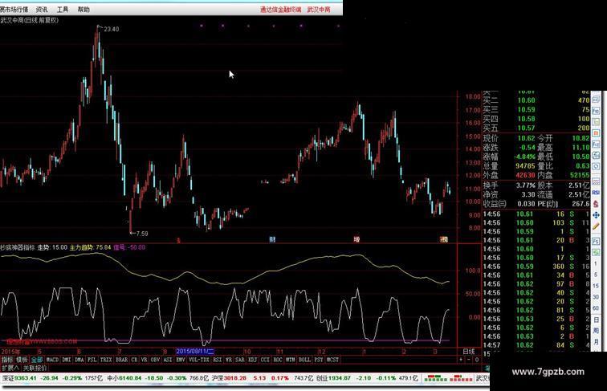Select the 30-minute period in sidebar
This screenshot has height=391, width=607.
tap(596, 297)
